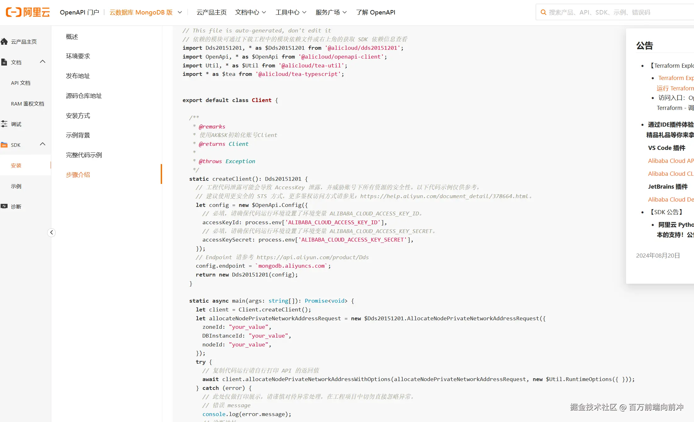Click the Alibaba Cloud logo

28,12
